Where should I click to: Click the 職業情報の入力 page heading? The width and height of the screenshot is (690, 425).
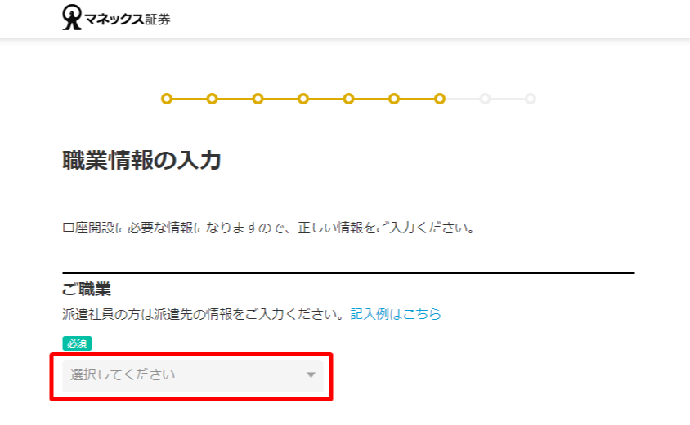tap(141, 160)
